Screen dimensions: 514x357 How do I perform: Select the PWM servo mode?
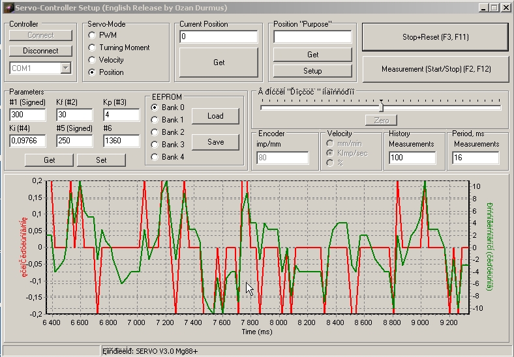92,35
